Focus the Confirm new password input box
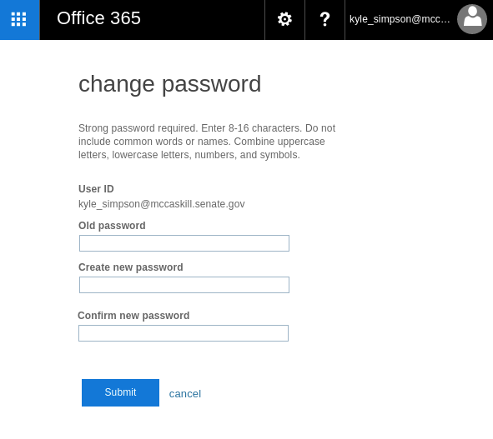This screenshot has width=493, height=439. 184,333
